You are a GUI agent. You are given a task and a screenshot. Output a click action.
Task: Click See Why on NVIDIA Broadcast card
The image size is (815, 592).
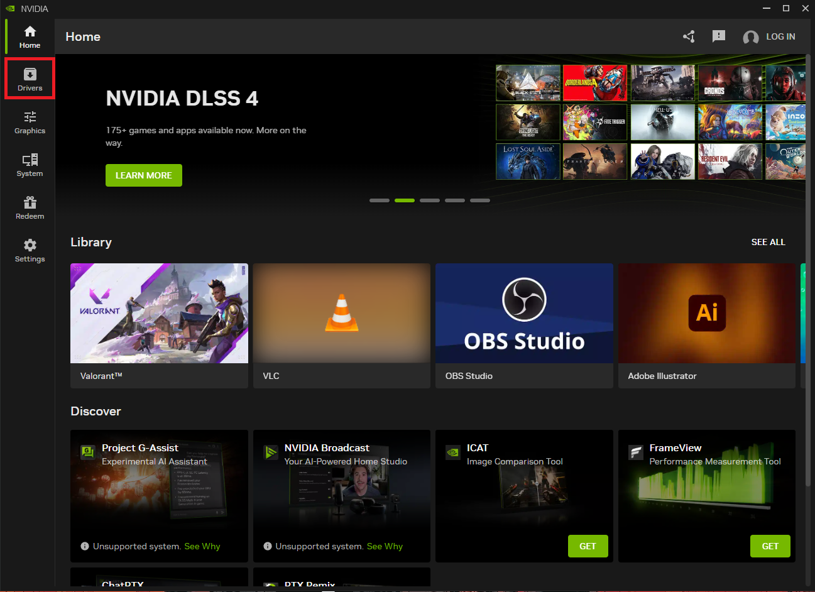pos(385,546)
